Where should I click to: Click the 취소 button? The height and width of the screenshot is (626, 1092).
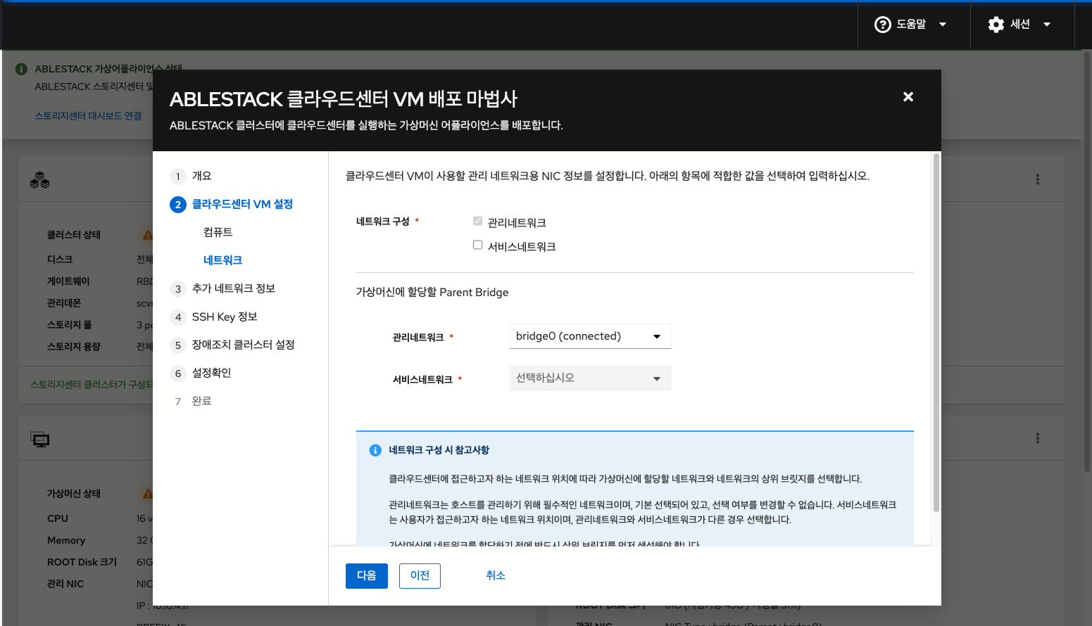[x=496, y=575]
